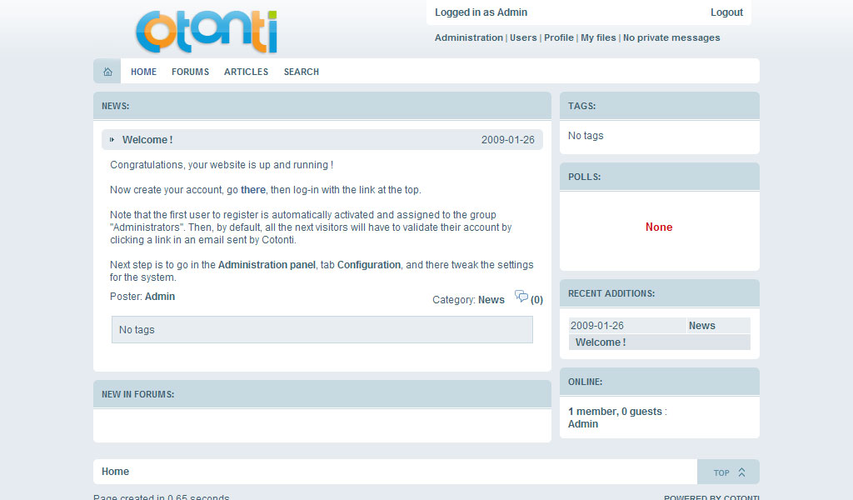The height and width of the screenshot is (500, 853).
Task: Click the home icon in navigation bar
Action: (107, 72)
